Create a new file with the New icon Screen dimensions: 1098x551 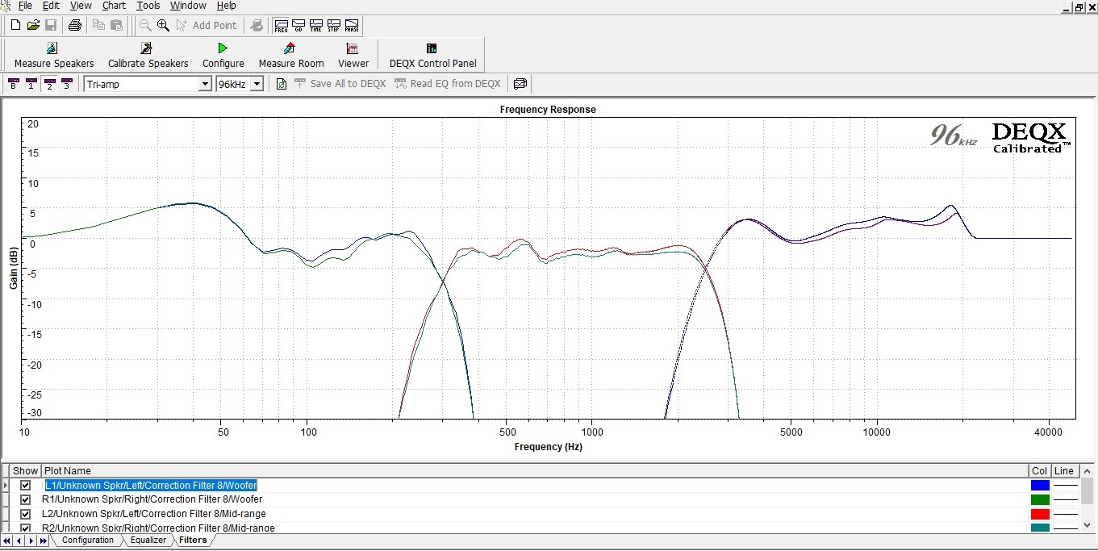[x=15, y=25]
